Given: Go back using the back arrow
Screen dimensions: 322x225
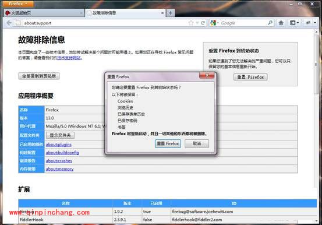Looking at the screenshot, I should tap(9, 23).
